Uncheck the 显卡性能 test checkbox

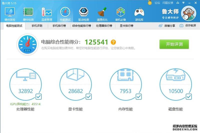pyautogui.click(x=88, y=97)
